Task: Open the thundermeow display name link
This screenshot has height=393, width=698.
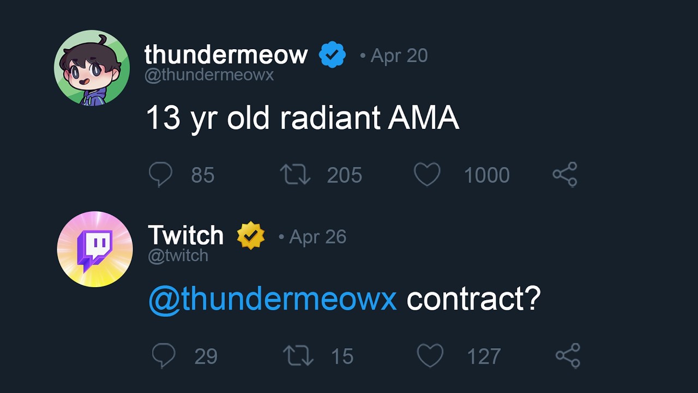Action: click(226, 55)
